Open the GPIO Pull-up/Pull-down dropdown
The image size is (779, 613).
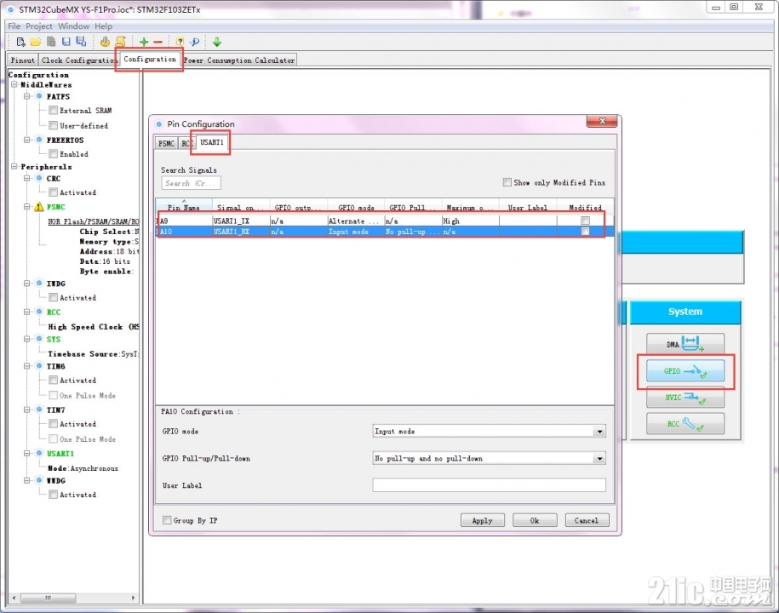pyautogui.click(x=599, y=458)
